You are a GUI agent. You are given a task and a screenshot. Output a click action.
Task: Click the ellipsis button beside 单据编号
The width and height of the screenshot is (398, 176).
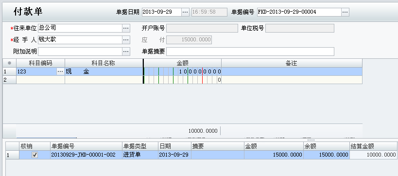(x=345, y=12)
